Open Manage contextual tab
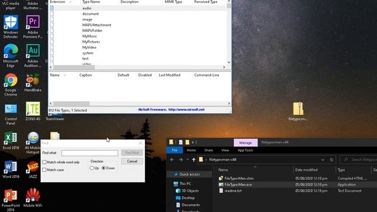Viewport: 377px width, 212px height. (x=246, y=143)
